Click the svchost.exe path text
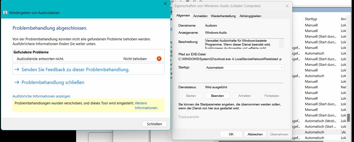Image resolution: width=354 pixels, height=142 pixels. click(230, 59)
